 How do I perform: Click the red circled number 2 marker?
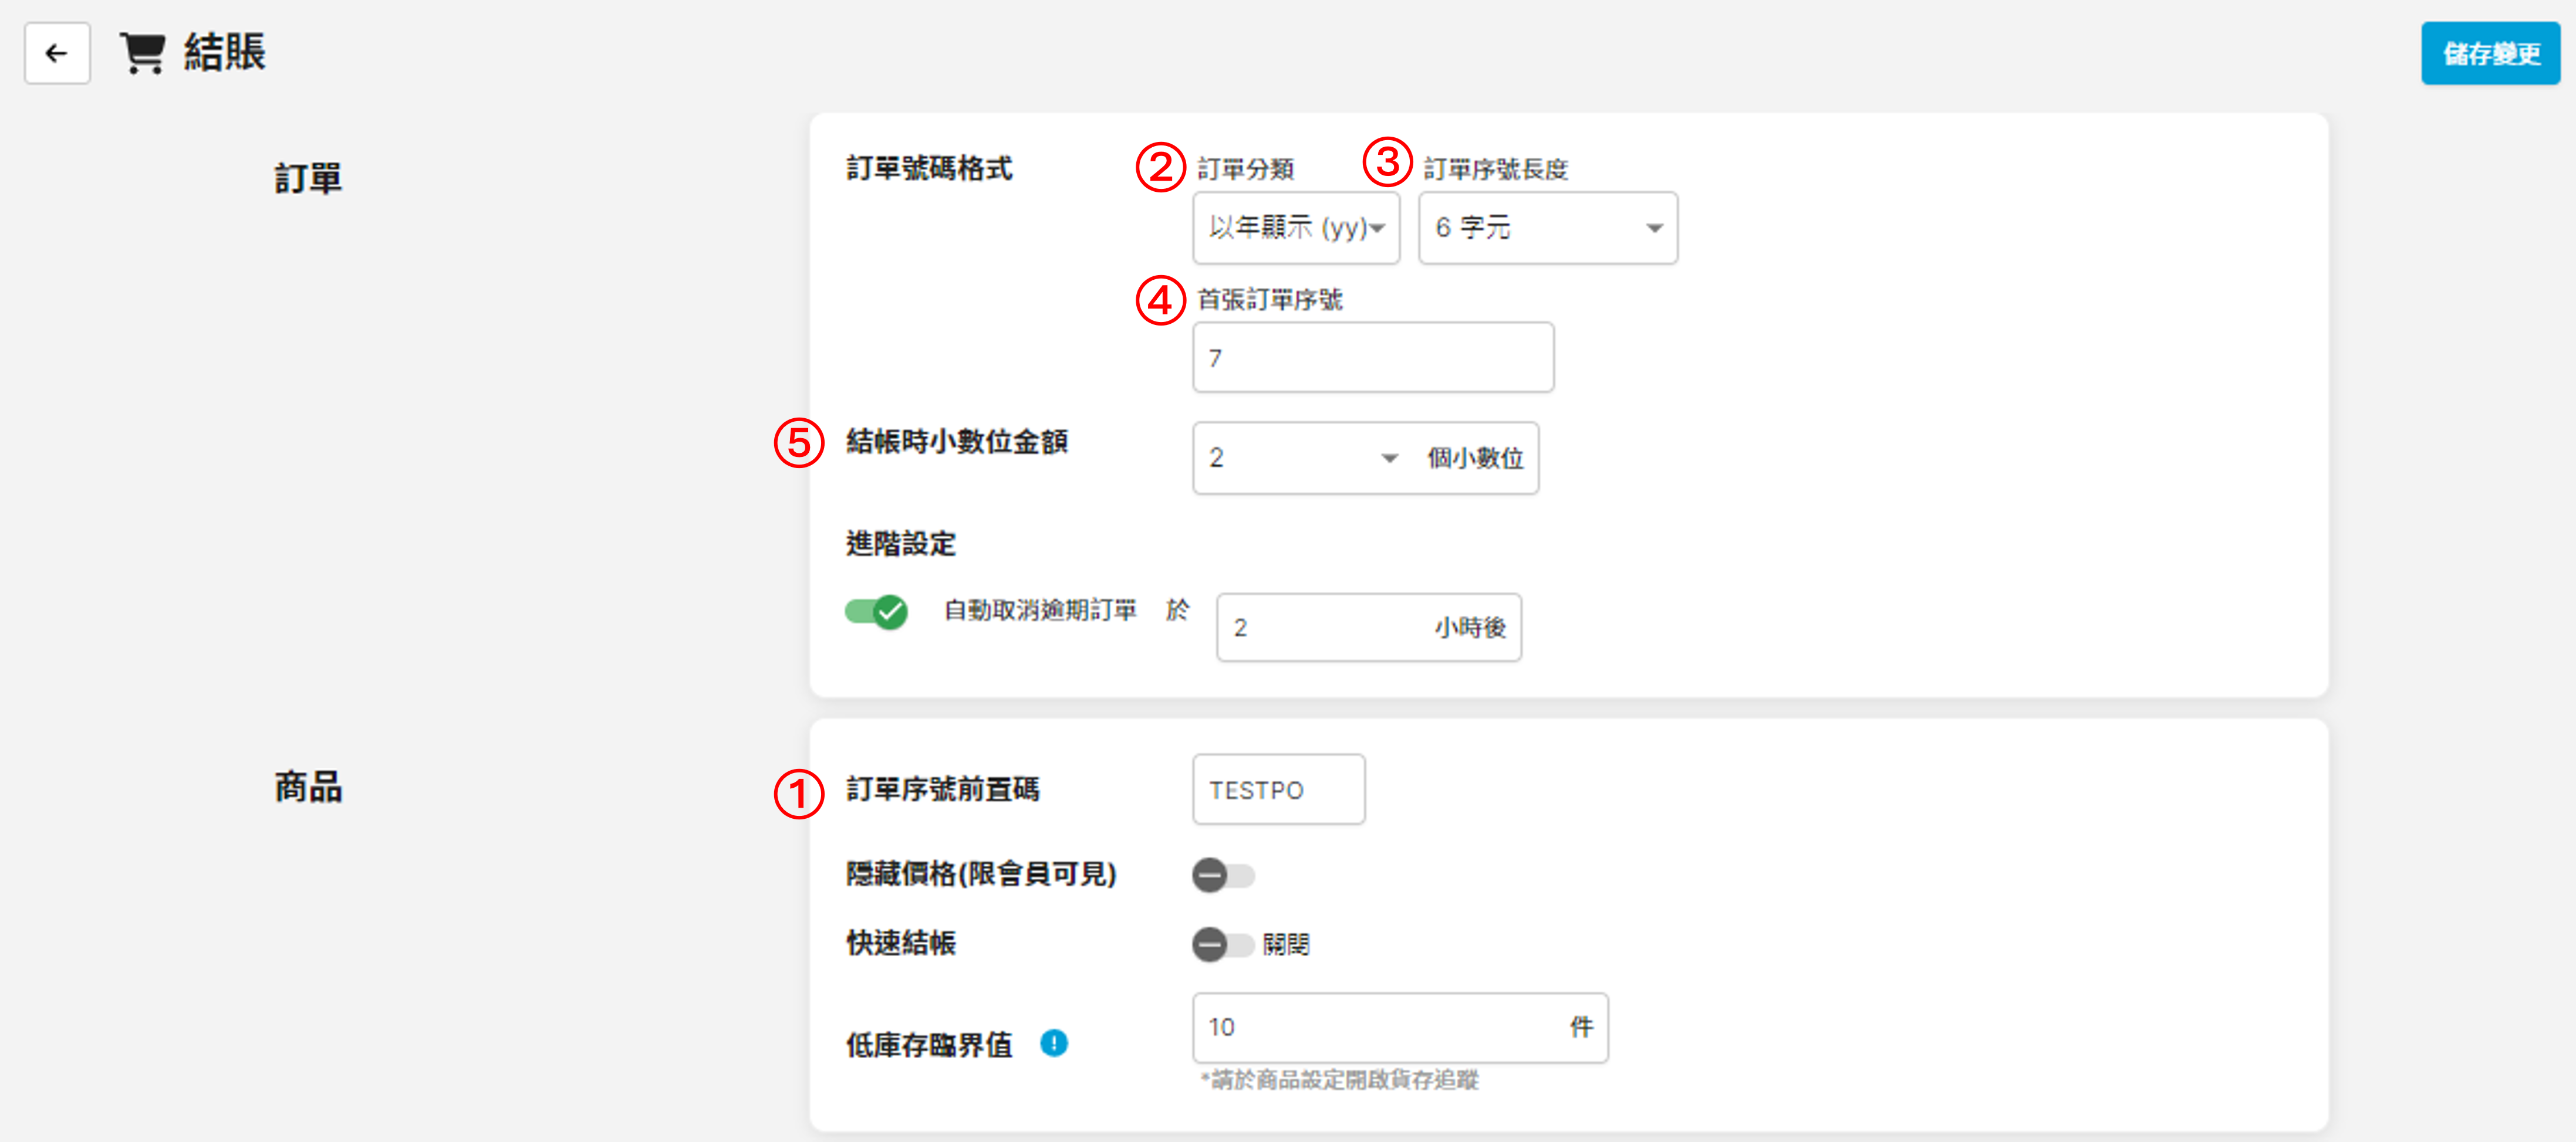[1159, 167]
